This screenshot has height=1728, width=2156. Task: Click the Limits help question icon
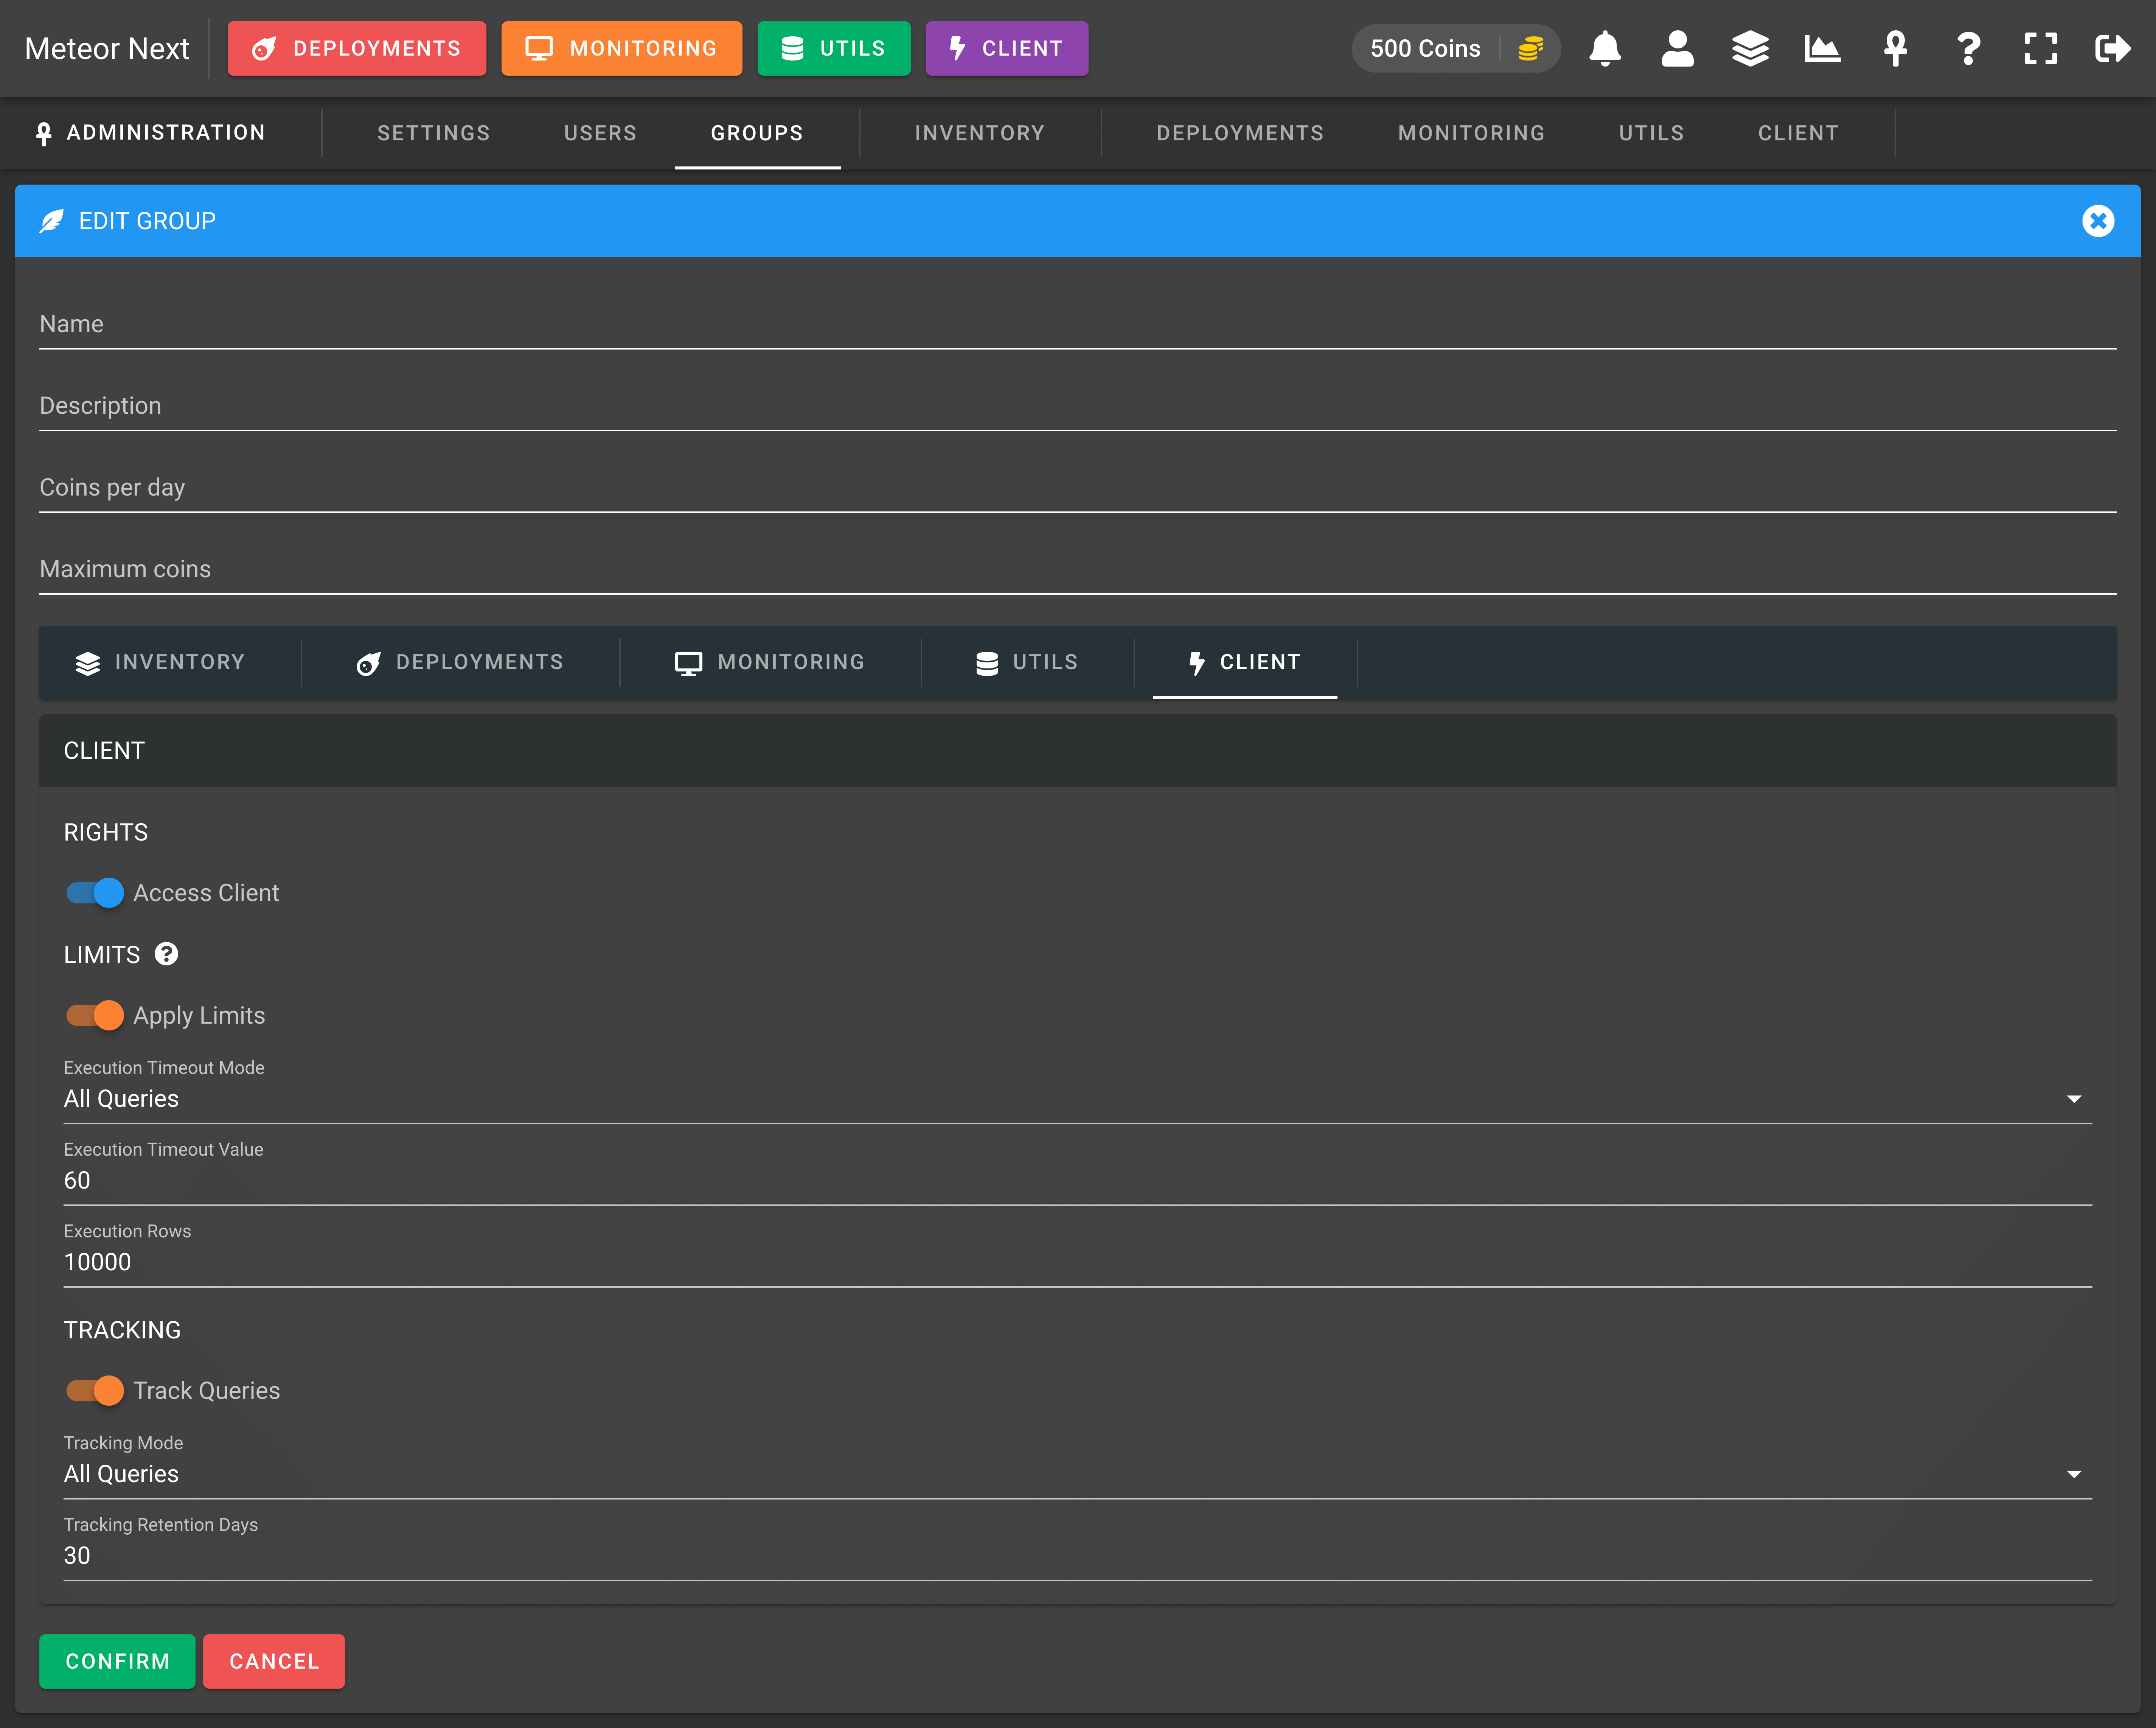[x=166, y=954]
